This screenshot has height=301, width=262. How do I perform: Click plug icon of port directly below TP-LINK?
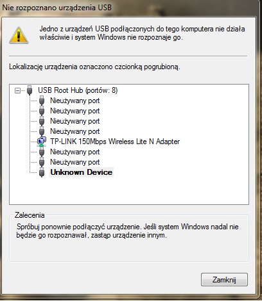pyautogui.click(x=42, y=152)
